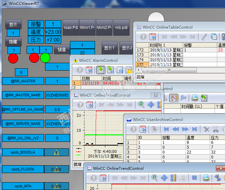
Task: Click the cut scissors icon in UserArchiveControl
Action: pos(216,129)
